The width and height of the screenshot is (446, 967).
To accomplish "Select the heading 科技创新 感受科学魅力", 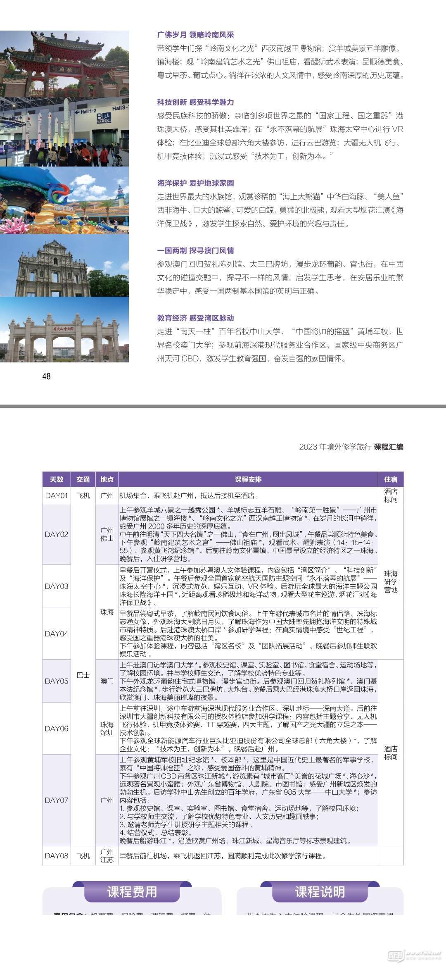I will 196,102.
